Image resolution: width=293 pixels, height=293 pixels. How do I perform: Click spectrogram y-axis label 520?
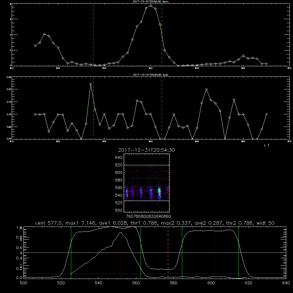coord(119,203)
